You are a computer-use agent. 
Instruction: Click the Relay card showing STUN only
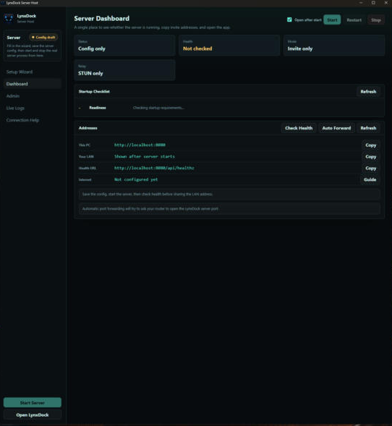[124, 70]
